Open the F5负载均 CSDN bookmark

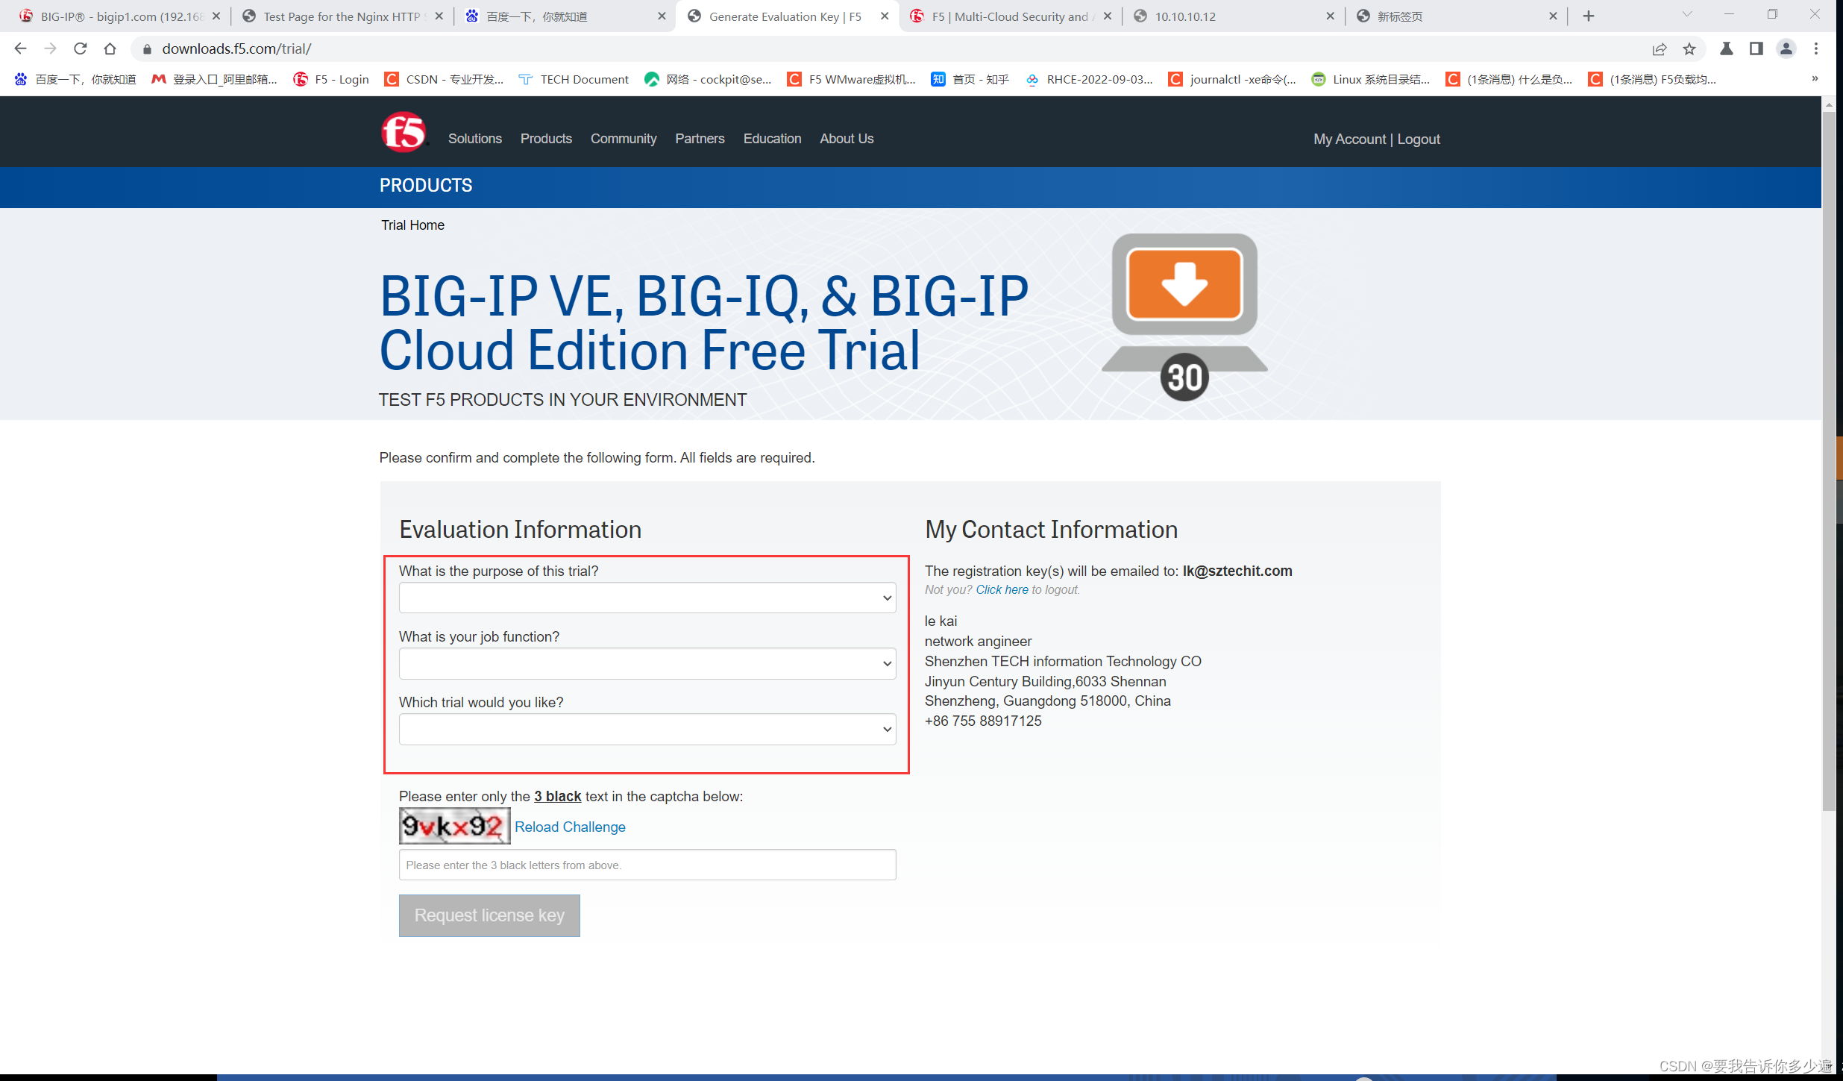[x=1653, y=79]
